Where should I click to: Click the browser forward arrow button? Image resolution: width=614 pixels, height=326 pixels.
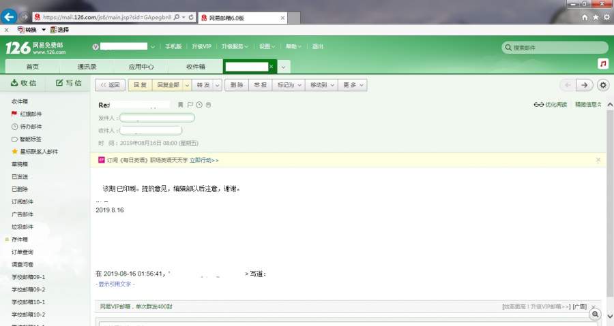point(25,17)
